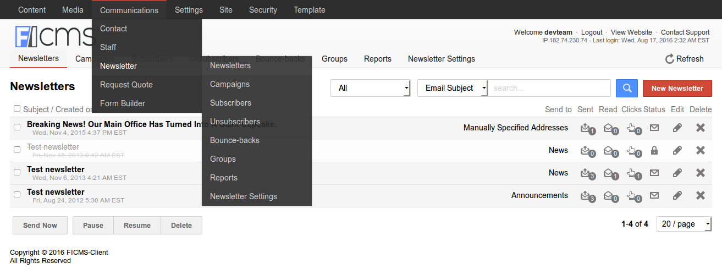Open the All filter dropdown
Image resolution: width=722 pixels, height=274 pixels.
(370, 88)
